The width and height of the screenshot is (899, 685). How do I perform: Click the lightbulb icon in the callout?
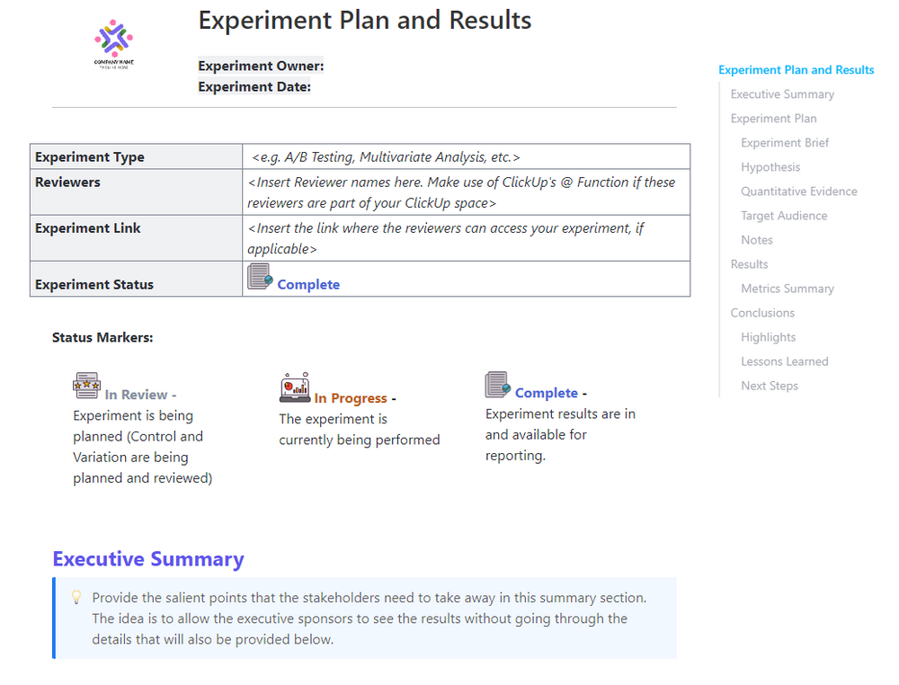click(76, 597)
